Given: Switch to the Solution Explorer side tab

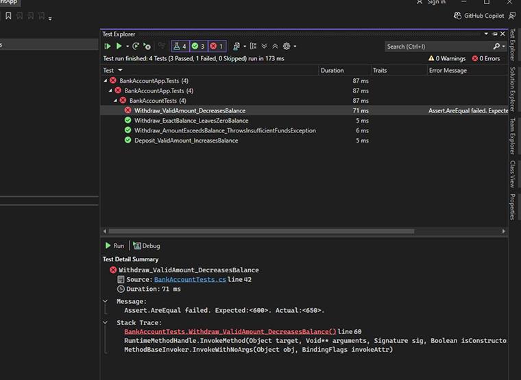Looking at the screenshot, I should [512, 89].
